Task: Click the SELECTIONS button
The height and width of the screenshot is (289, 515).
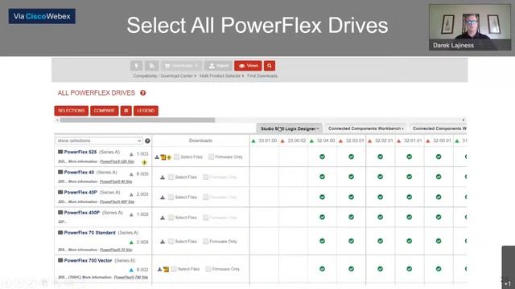Action: [x=72, y=111]
